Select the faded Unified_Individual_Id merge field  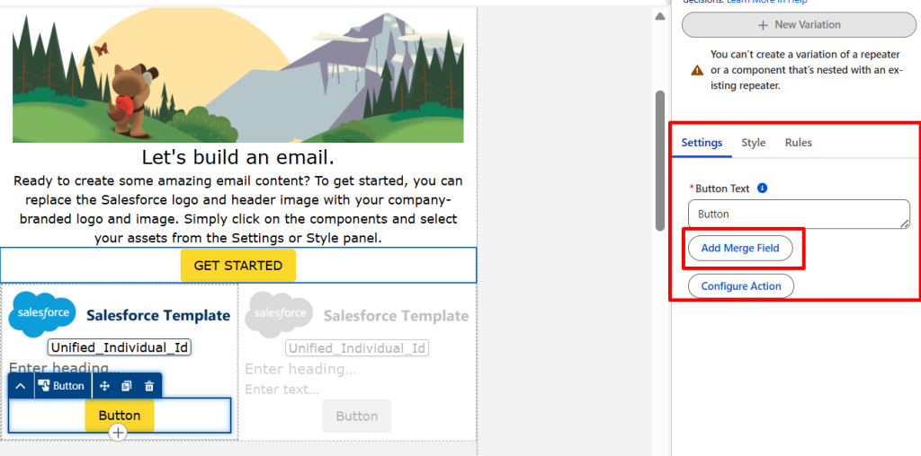coord(357,348)
